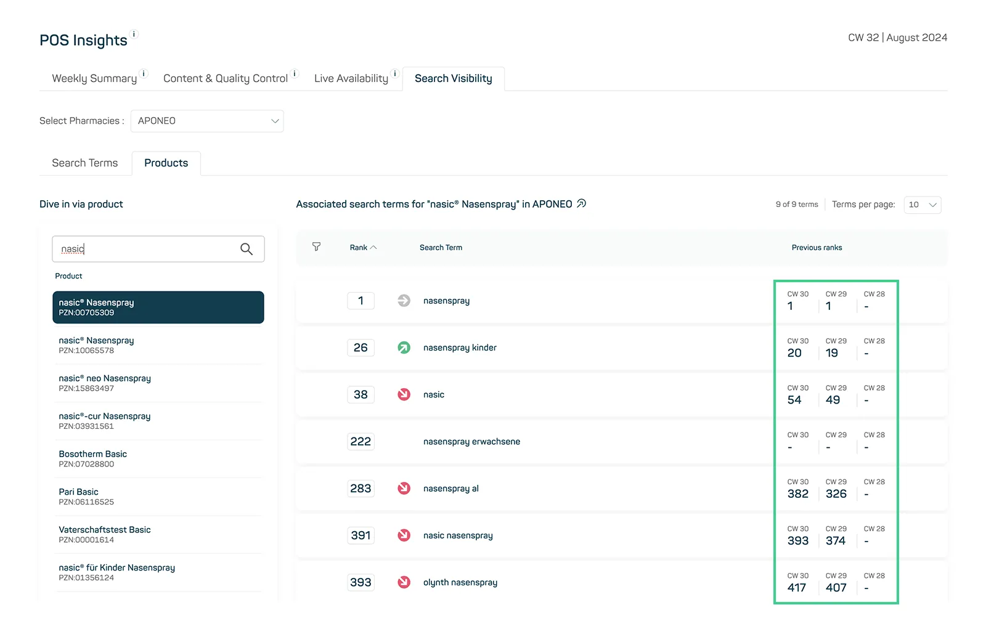The height and width of the screenshot is (626, 986).
Task: Open the Weekly Summary tab
Action: (94, 78)
